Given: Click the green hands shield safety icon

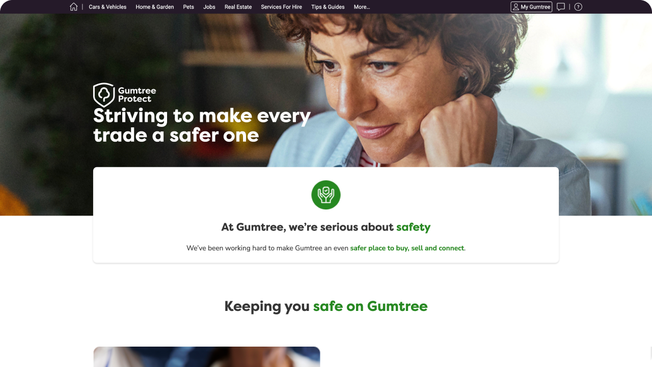Looking at the screenshot, I should (326, 195).
